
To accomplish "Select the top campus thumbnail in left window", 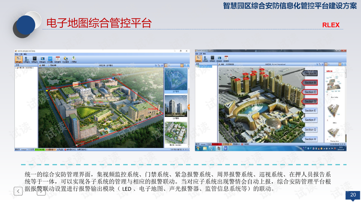I will click(x=176, y=79).
